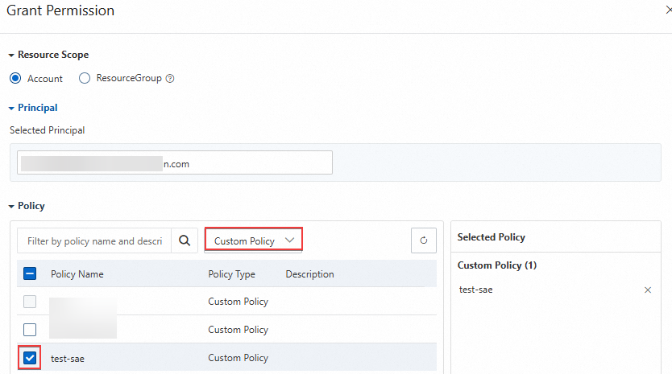Close the Grant Permission panel
Viewport: 672px width, 374px height.
coord(666,11)
